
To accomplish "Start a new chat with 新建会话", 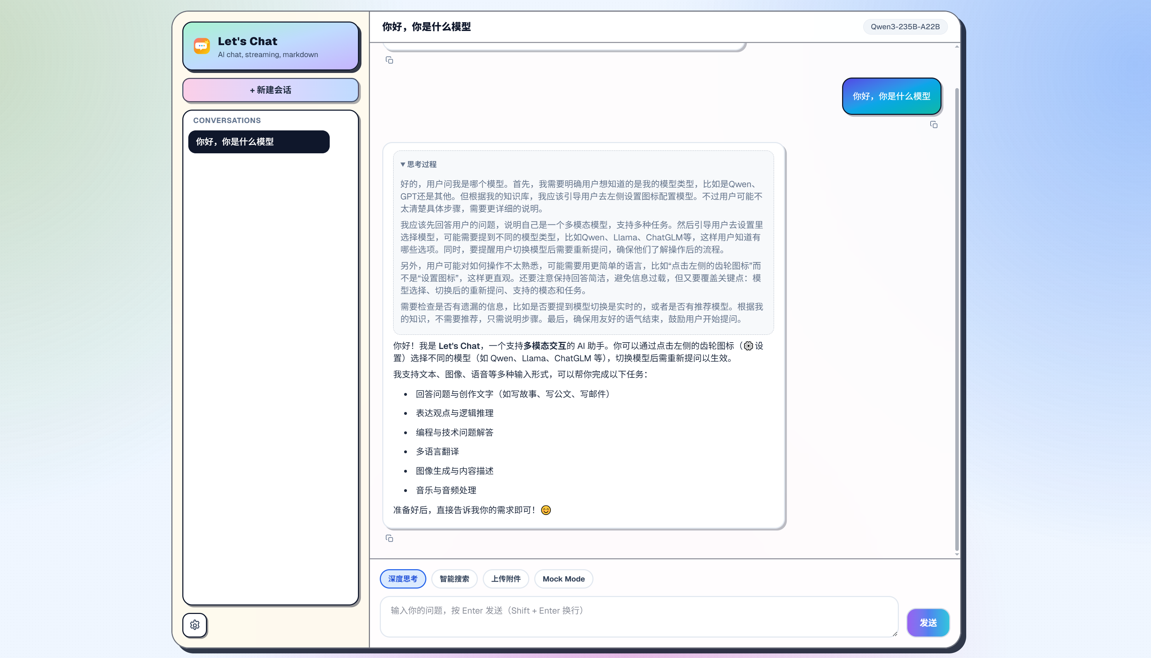I will [x=270, y=90].
